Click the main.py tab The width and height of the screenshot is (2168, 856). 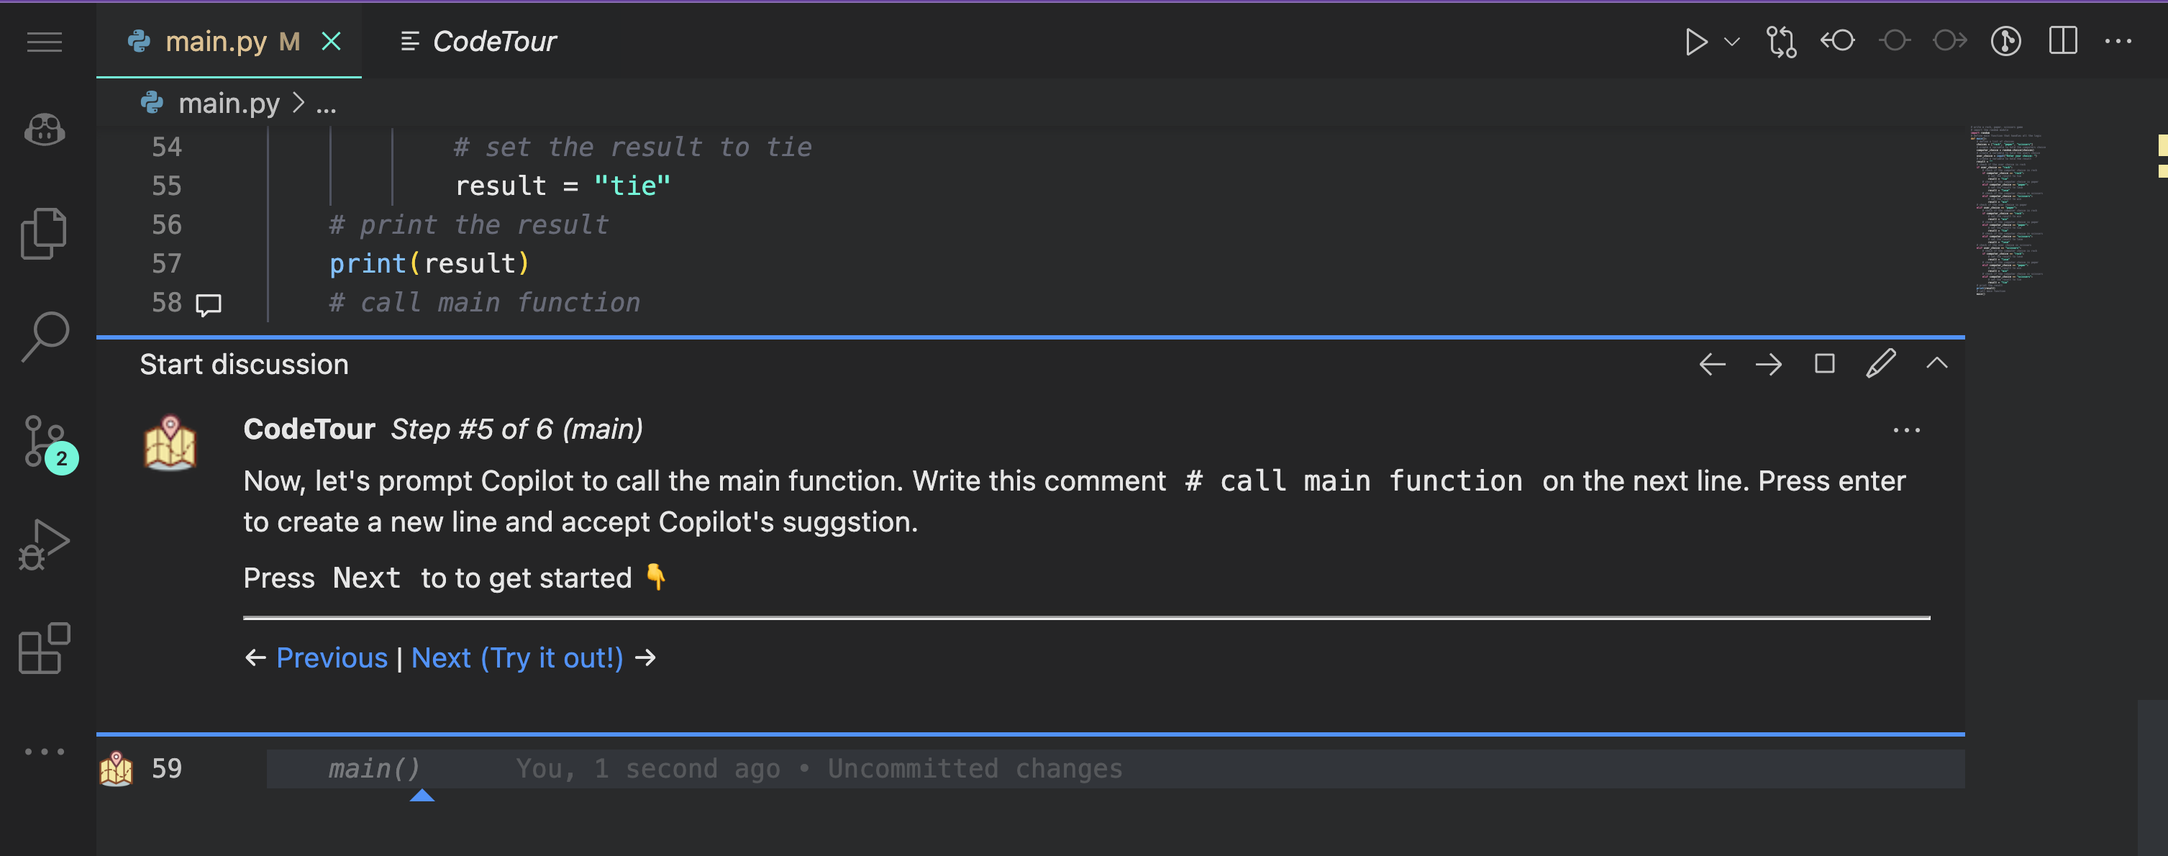(x=214, y=40)
